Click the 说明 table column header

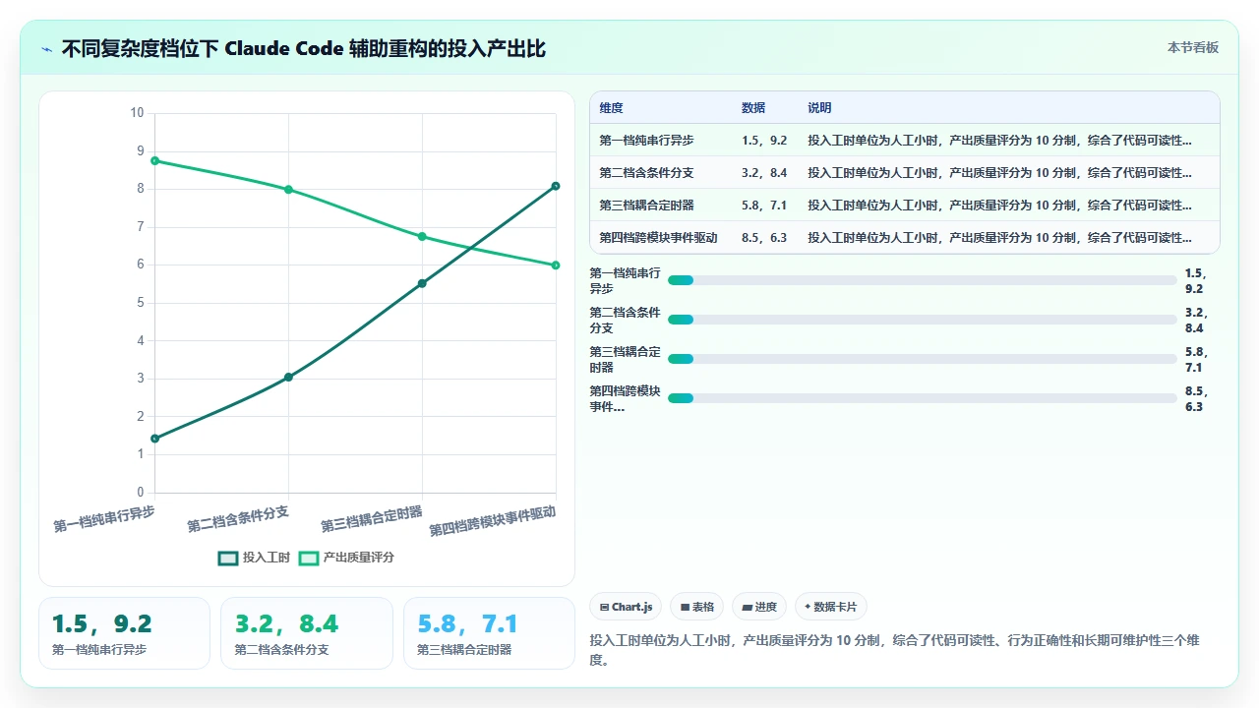click(x=1009, y=108)
